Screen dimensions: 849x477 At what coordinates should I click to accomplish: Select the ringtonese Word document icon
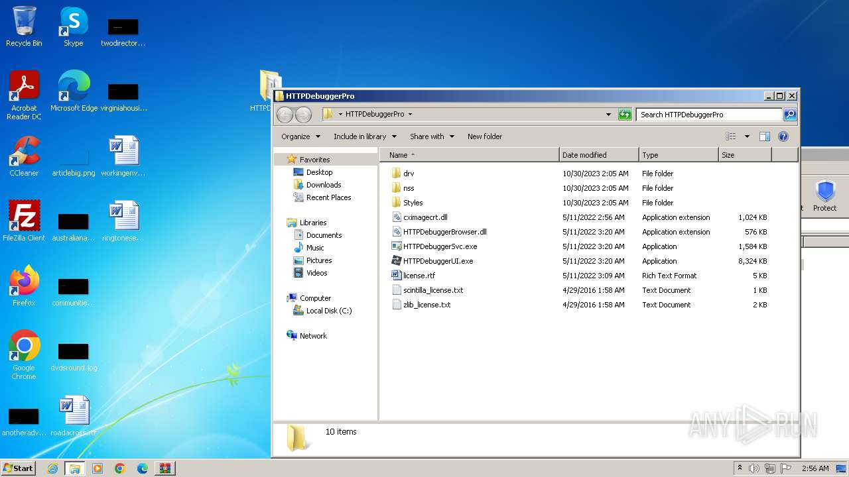click(123, 221)
